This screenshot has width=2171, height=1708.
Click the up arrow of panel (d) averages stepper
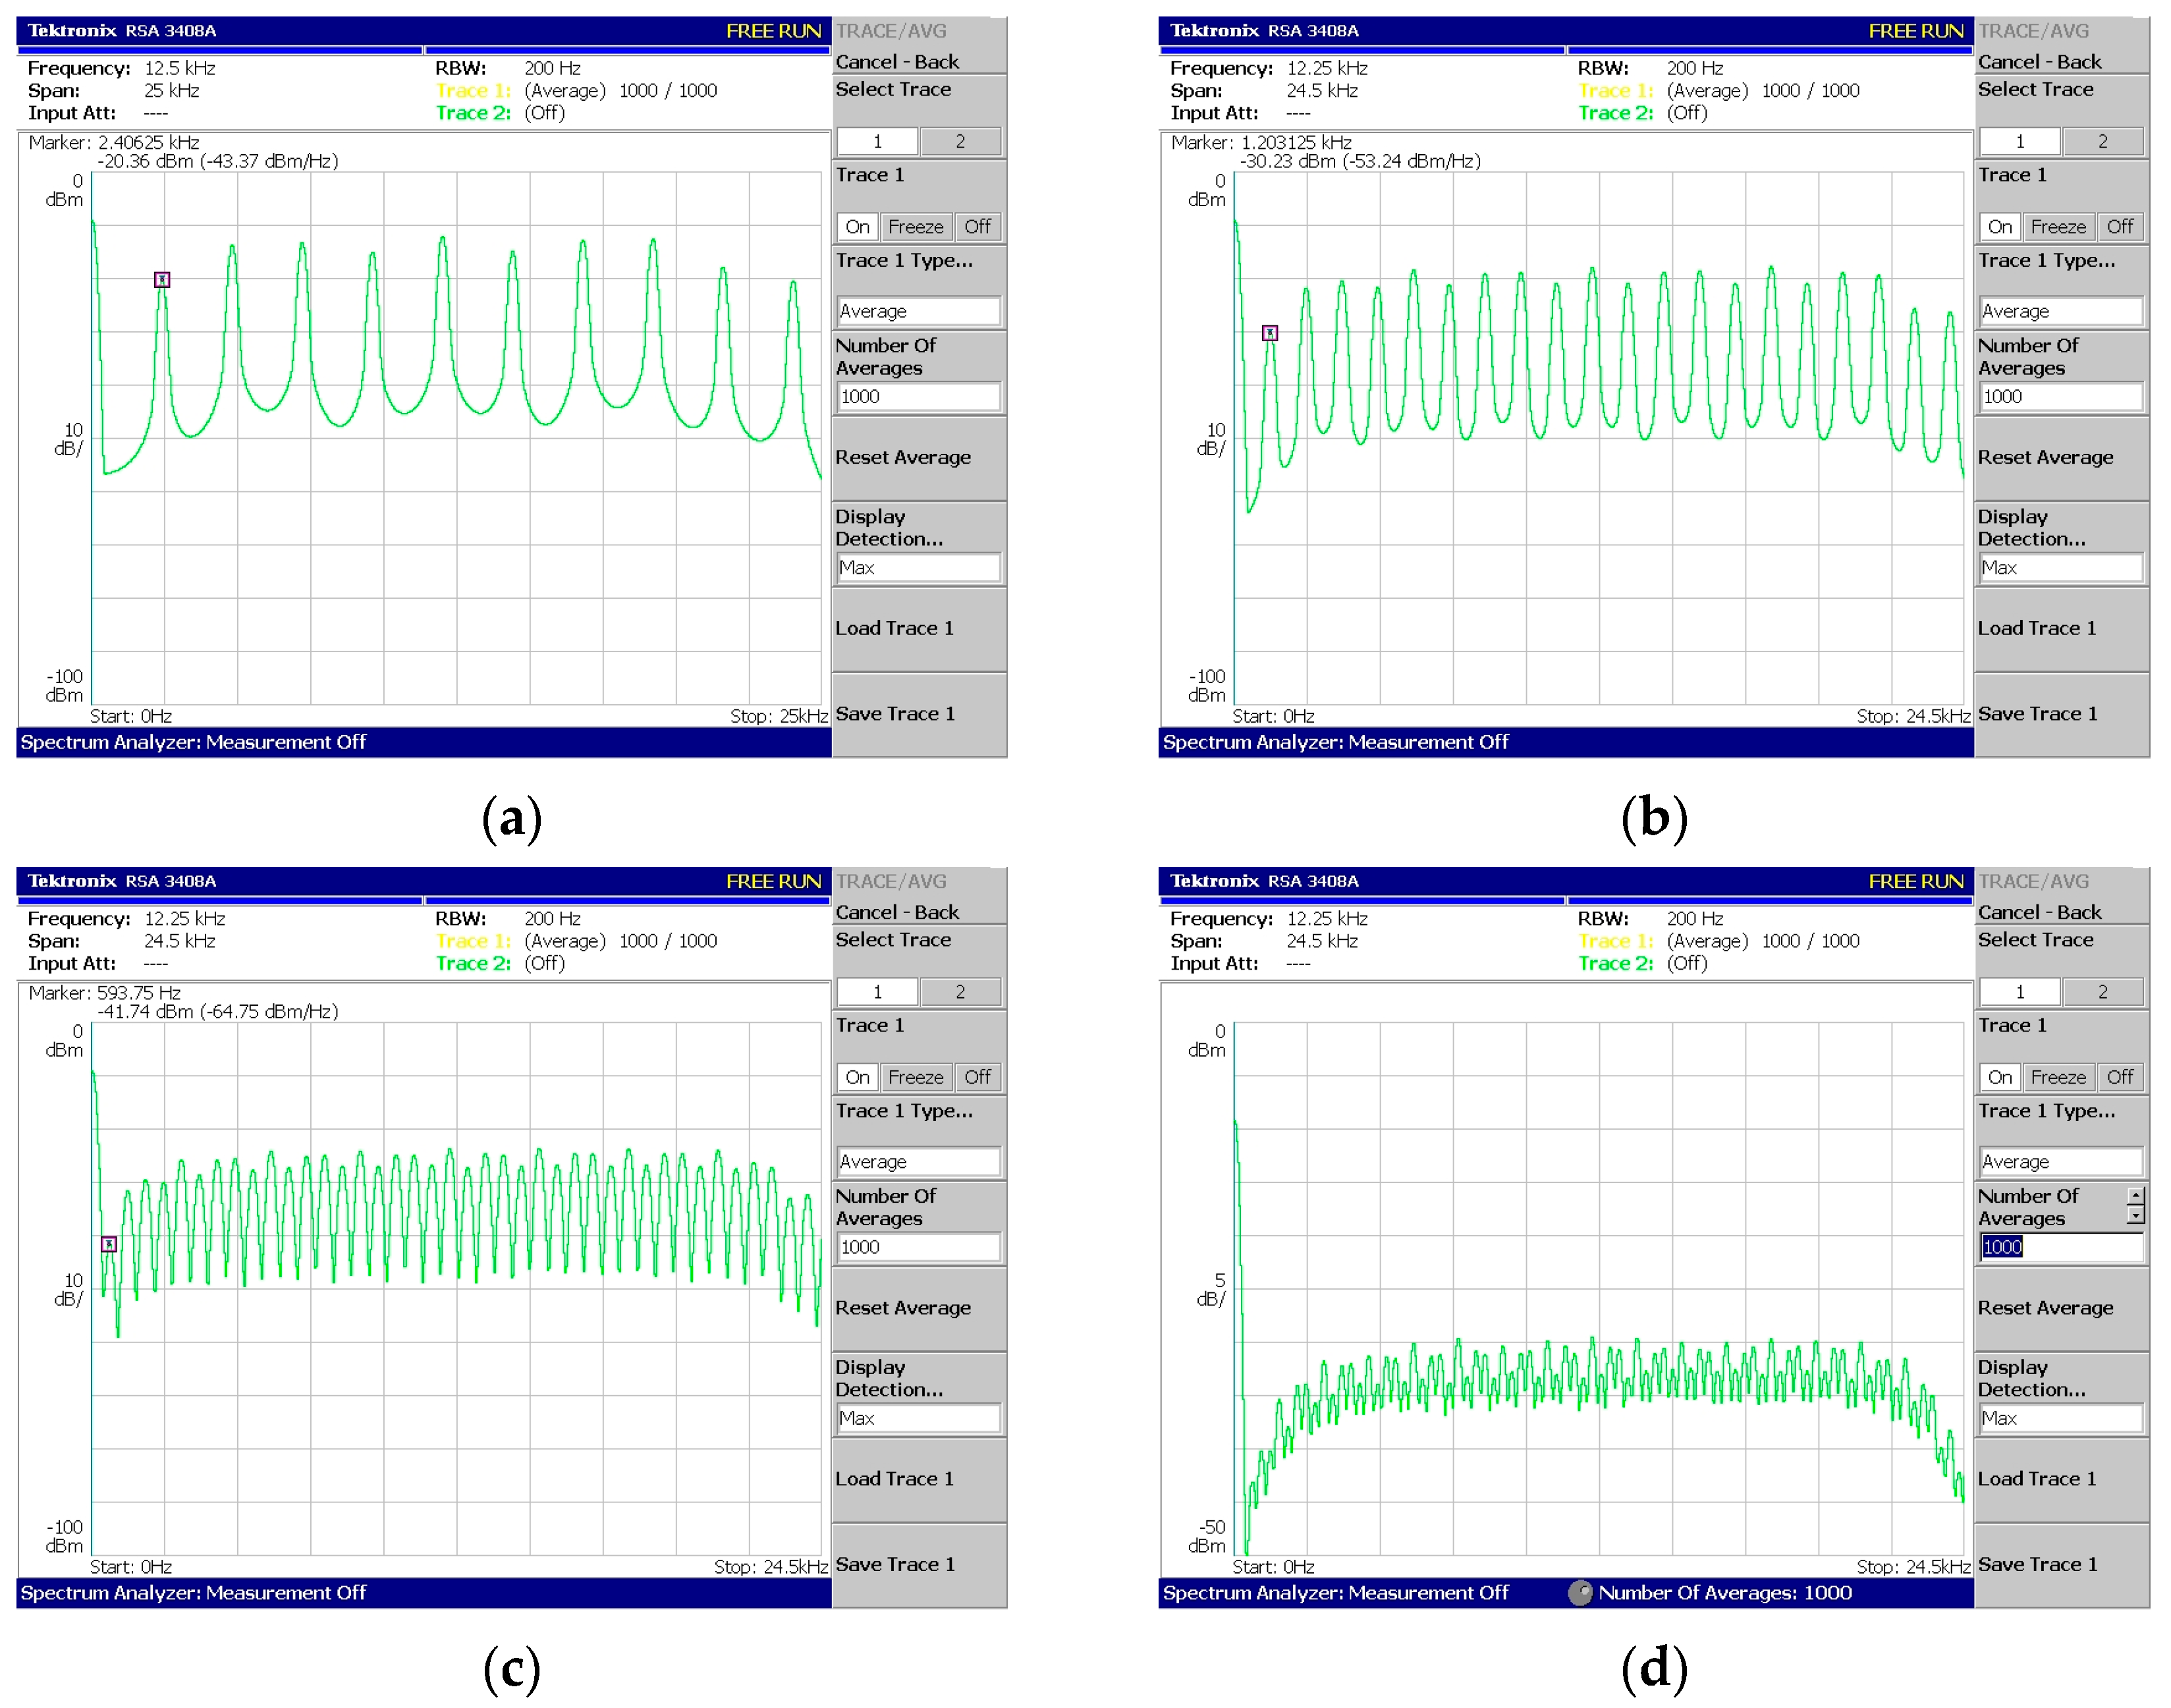click(2136, 1196)
